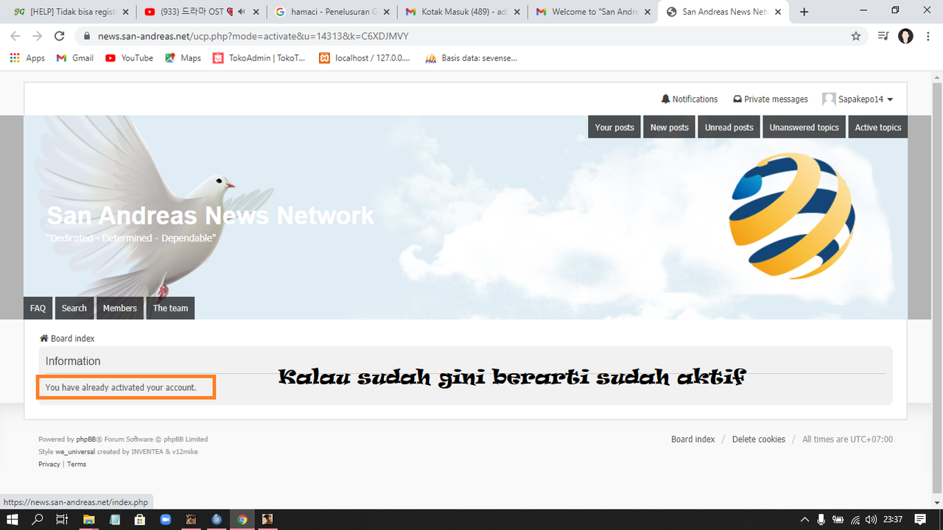This screenshot has height=530, width=943.
Task: Open the New posts menu button
Action: [669, 127]
